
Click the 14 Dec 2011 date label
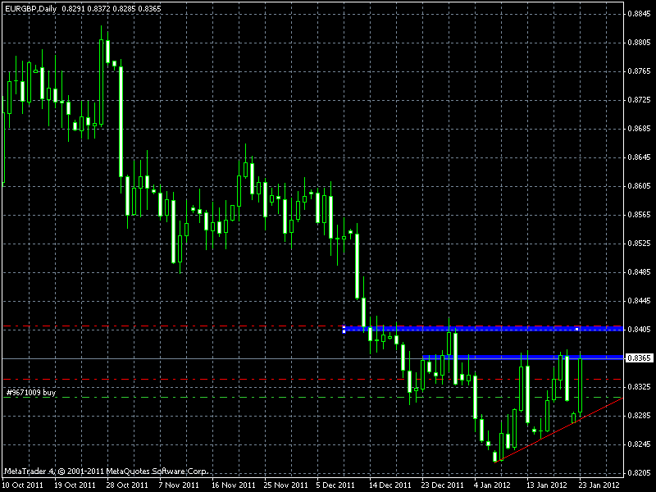pos(390,485)
